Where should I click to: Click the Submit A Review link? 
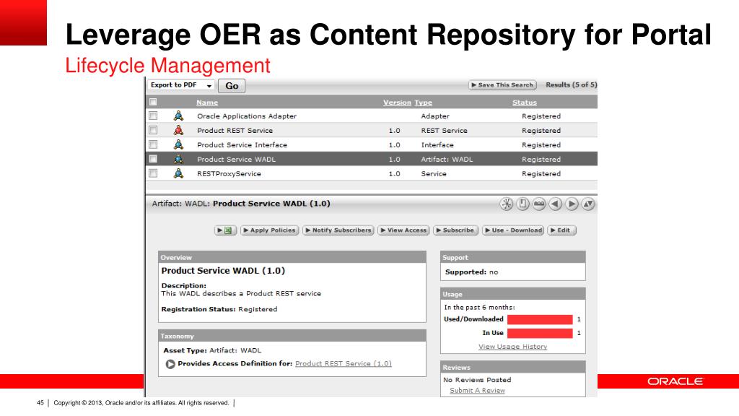click(x=478, y=391)
